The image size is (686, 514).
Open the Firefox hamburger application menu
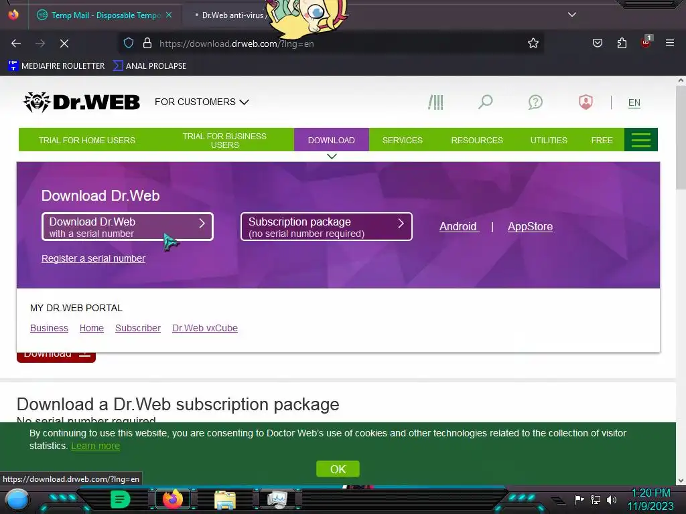tap(670, 43)
